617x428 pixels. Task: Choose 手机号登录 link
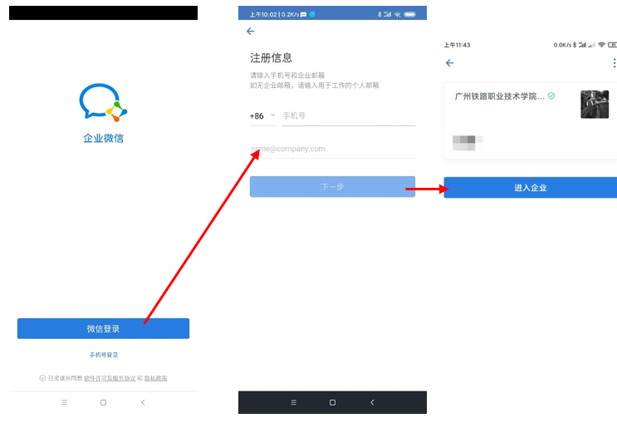pyautogui.click(x=104, y=355)
